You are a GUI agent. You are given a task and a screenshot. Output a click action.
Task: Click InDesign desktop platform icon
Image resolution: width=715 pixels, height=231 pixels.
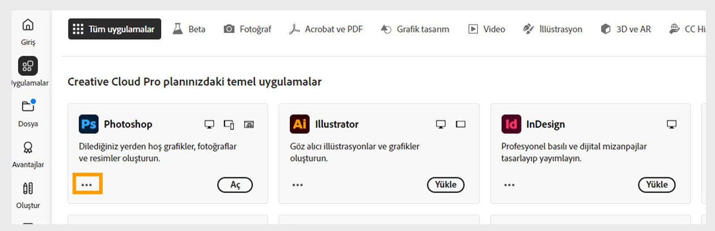pos(672,124)
